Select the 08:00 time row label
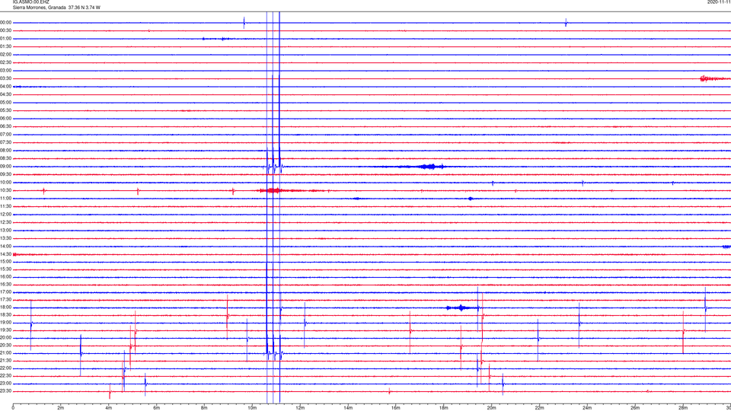This screenshot has height=411, width=731. [x=6, y=151]
